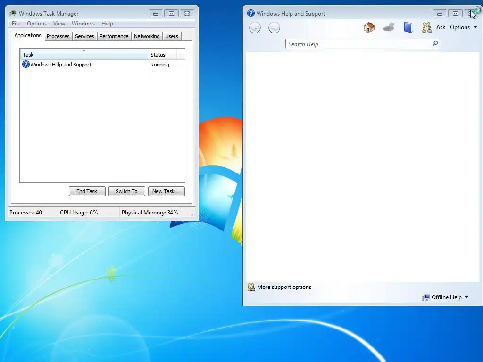The image size is (483, 362).
Task: Click the Offline Help computer icon
Action: tap(426, 297)
